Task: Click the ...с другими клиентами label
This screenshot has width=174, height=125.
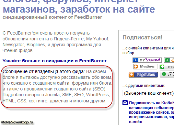Action: pyautogui.click(x=144, y=86)
